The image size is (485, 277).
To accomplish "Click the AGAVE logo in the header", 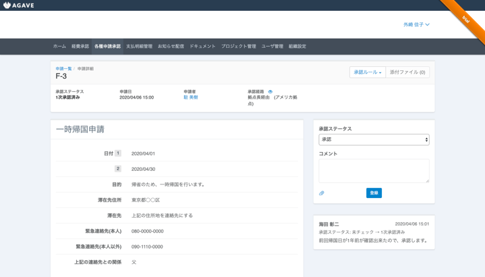I will click(19, 5).
